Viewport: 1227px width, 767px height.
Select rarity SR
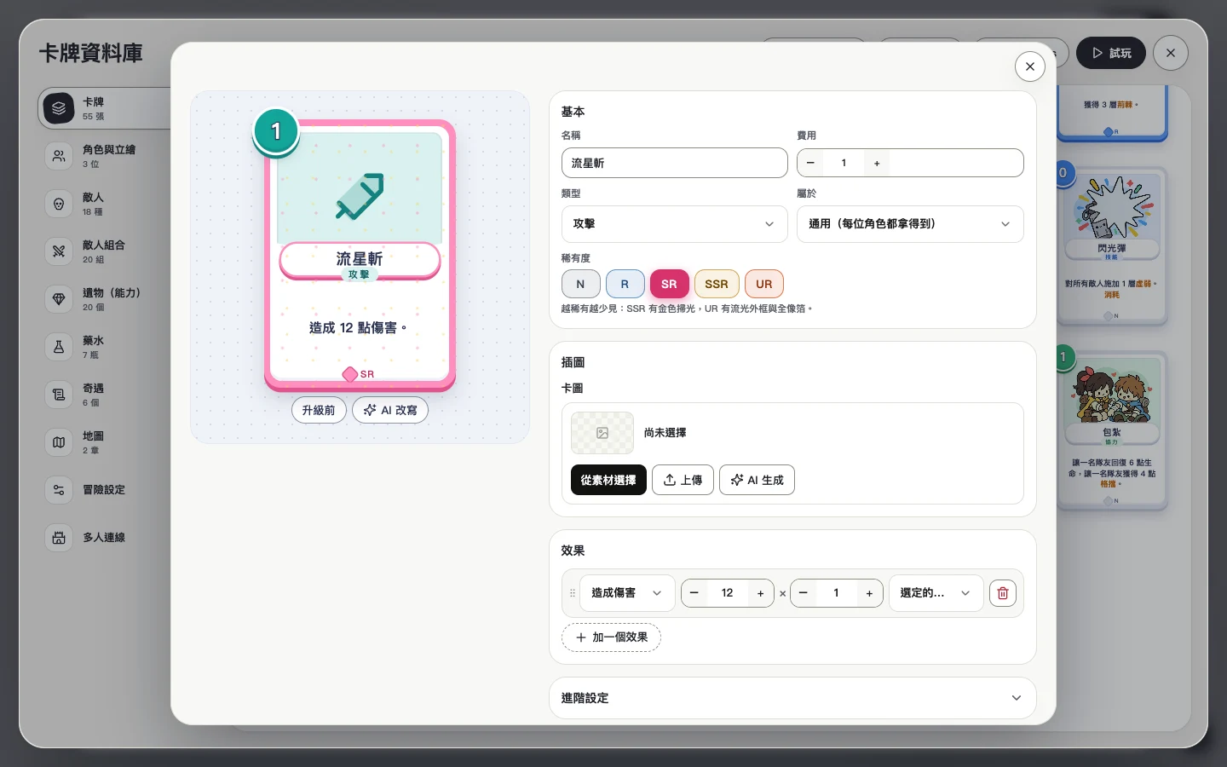click(670, 284)
